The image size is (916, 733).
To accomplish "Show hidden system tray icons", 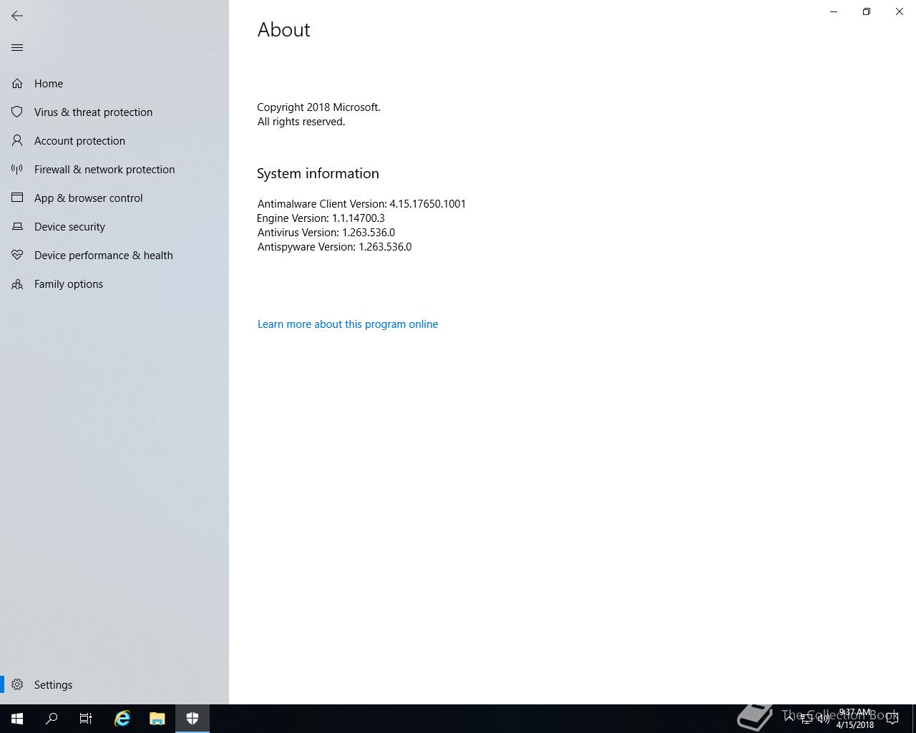I will [x=789, y=719].
